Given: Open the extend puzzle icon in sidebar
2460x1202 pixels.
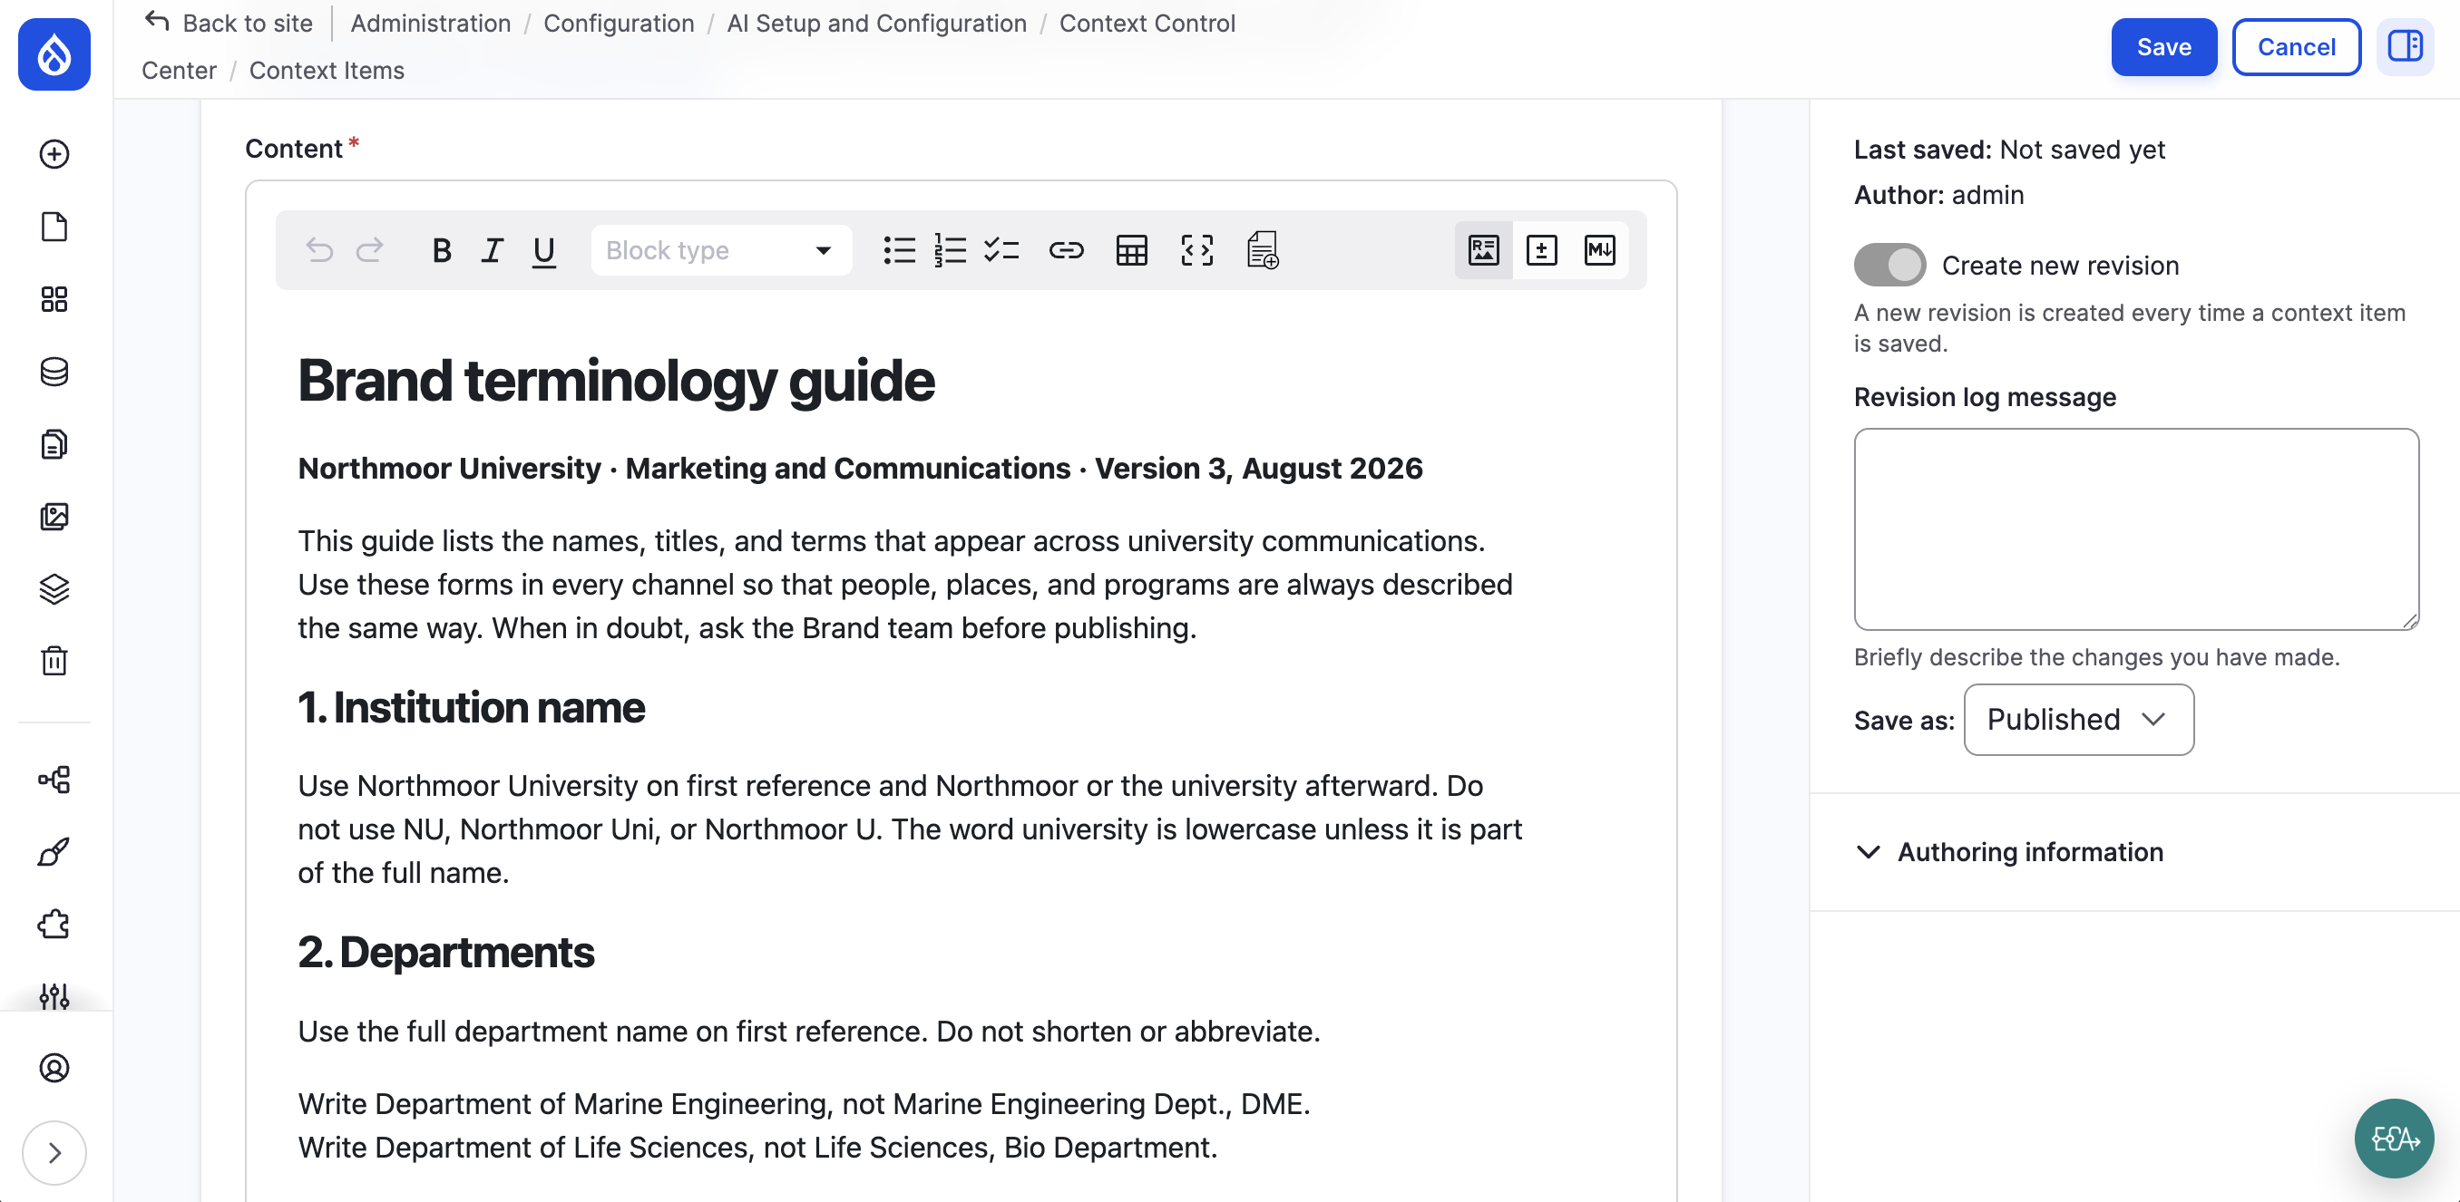Looking at the screenshot, I should pyautogui.click(x=54, y=925).
